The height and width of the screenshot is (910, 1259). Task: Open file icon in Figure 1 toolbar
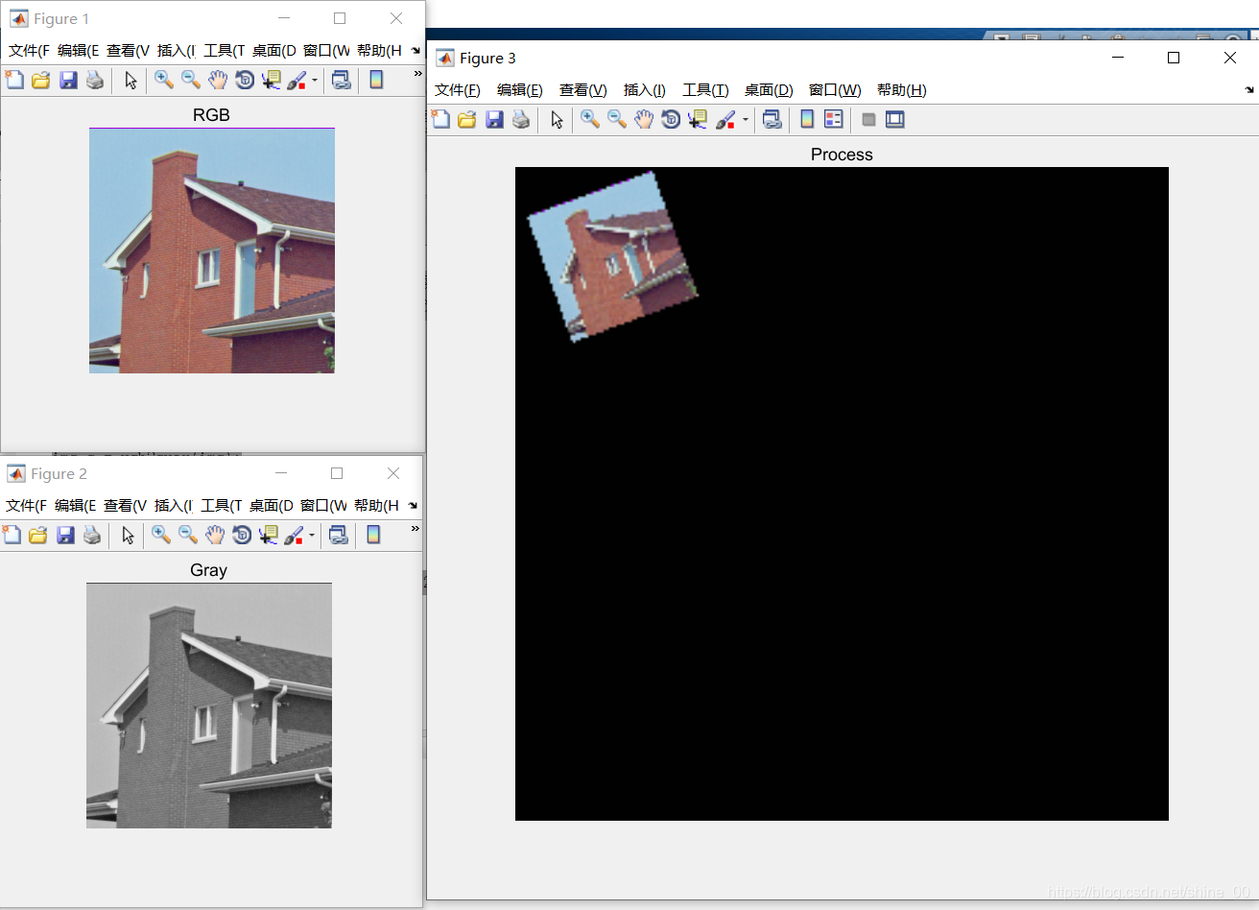(x=40, y=80)
